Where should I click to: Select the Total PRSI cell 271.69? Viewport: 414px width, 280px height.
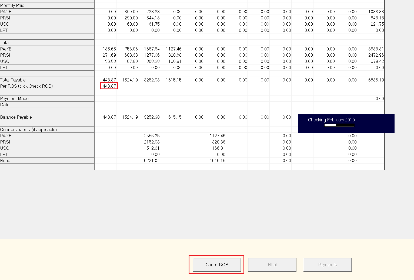(x=109, y=55)
